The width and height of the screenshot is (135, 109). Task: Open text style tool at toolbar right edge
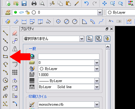coord(131,3)
